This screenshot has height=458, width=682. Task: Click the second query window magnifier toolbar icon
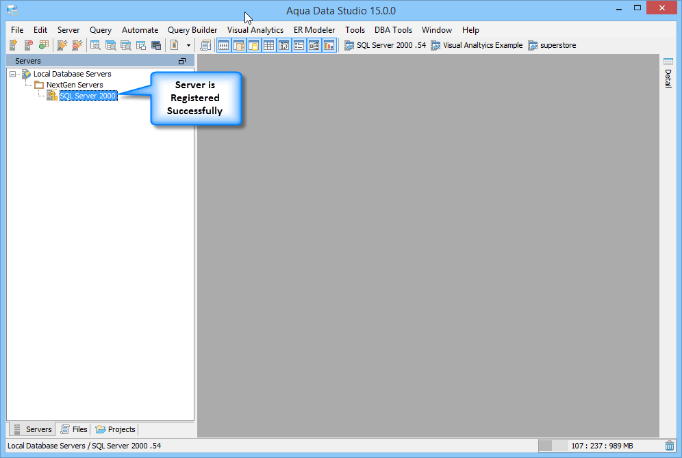click(x=110, y=45)
